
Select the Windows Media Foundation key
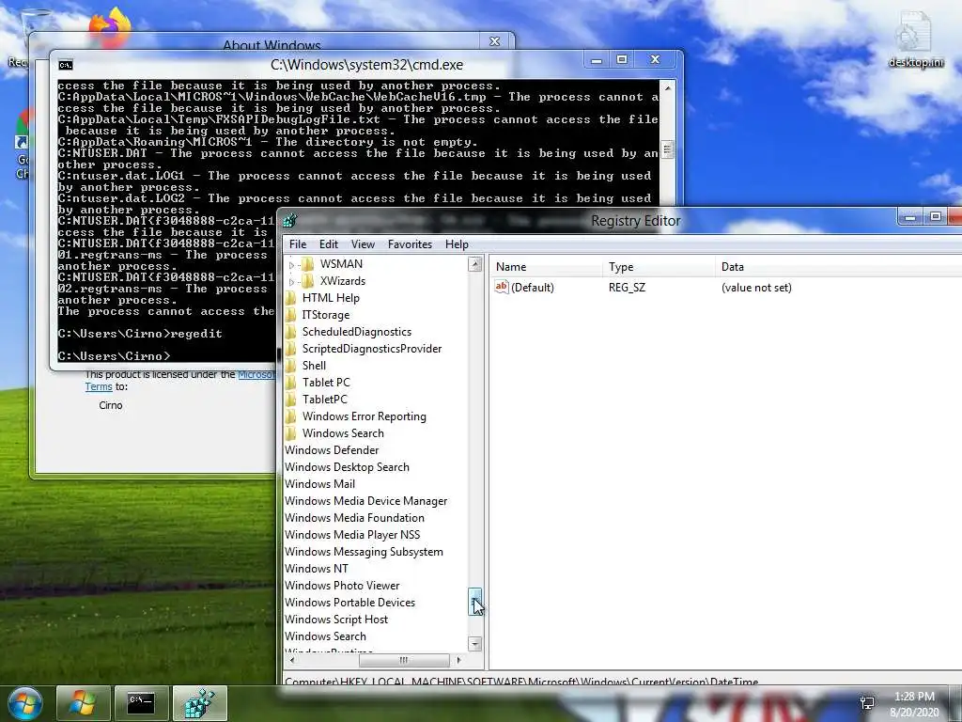pyautogui.click(x=354, y=518)
